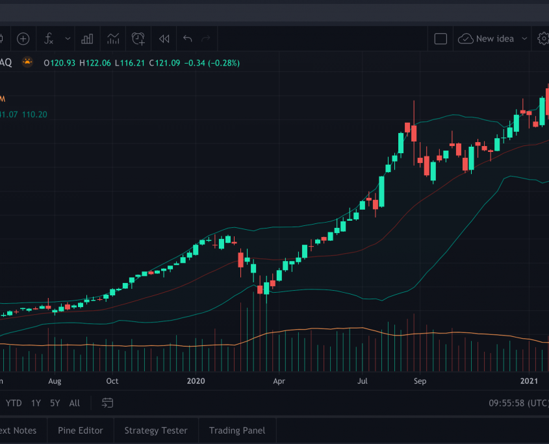The height and width of the screenshot is (444, 549).
Task: Undo the last chart action
Action: point(188,39)
